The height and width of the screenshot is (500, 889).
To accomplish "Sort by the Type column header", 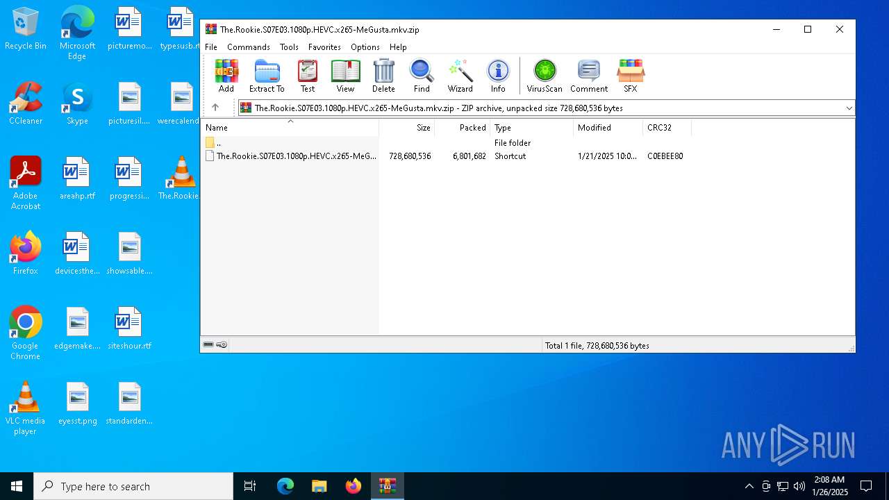I will 532,128.
